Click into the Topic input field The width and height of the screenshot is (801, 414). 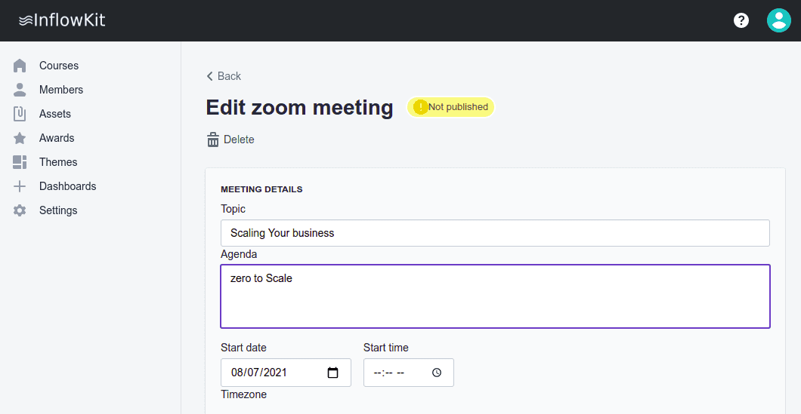point(495,233)
